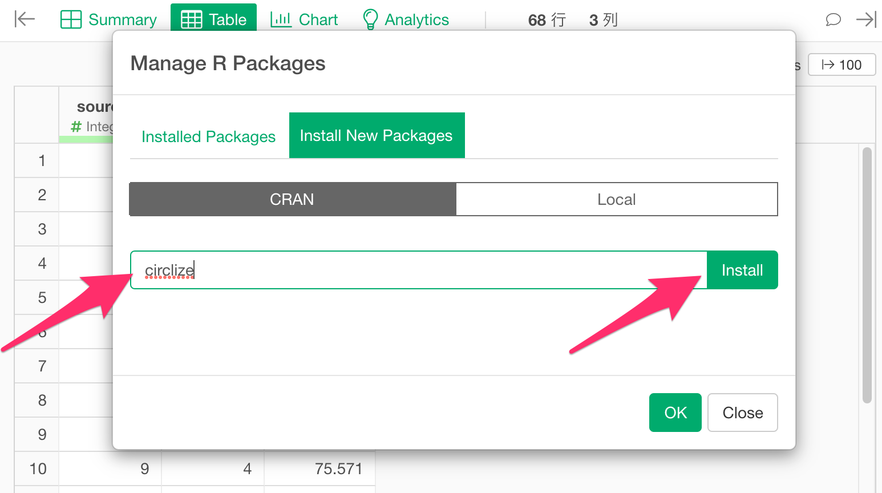Switch to Installed Packages tab

pyautogui.click(x=208, y=137)
